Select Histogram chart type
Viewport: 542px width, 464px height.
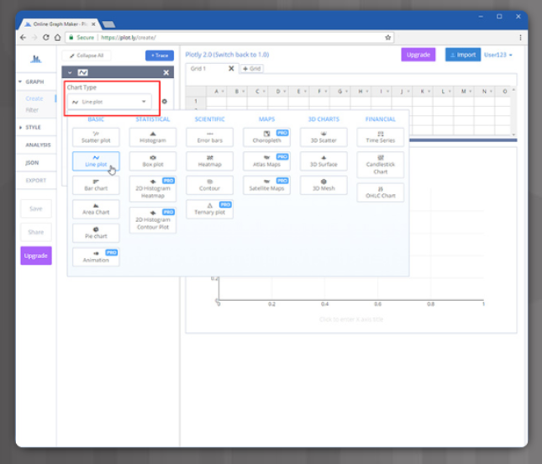(x=153, y=137)
